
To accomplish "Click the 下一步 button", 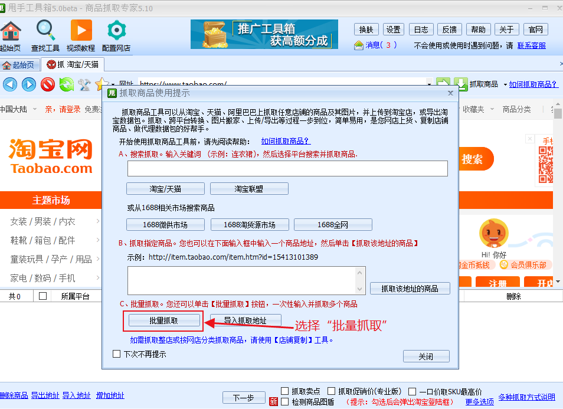I will 244,398.
